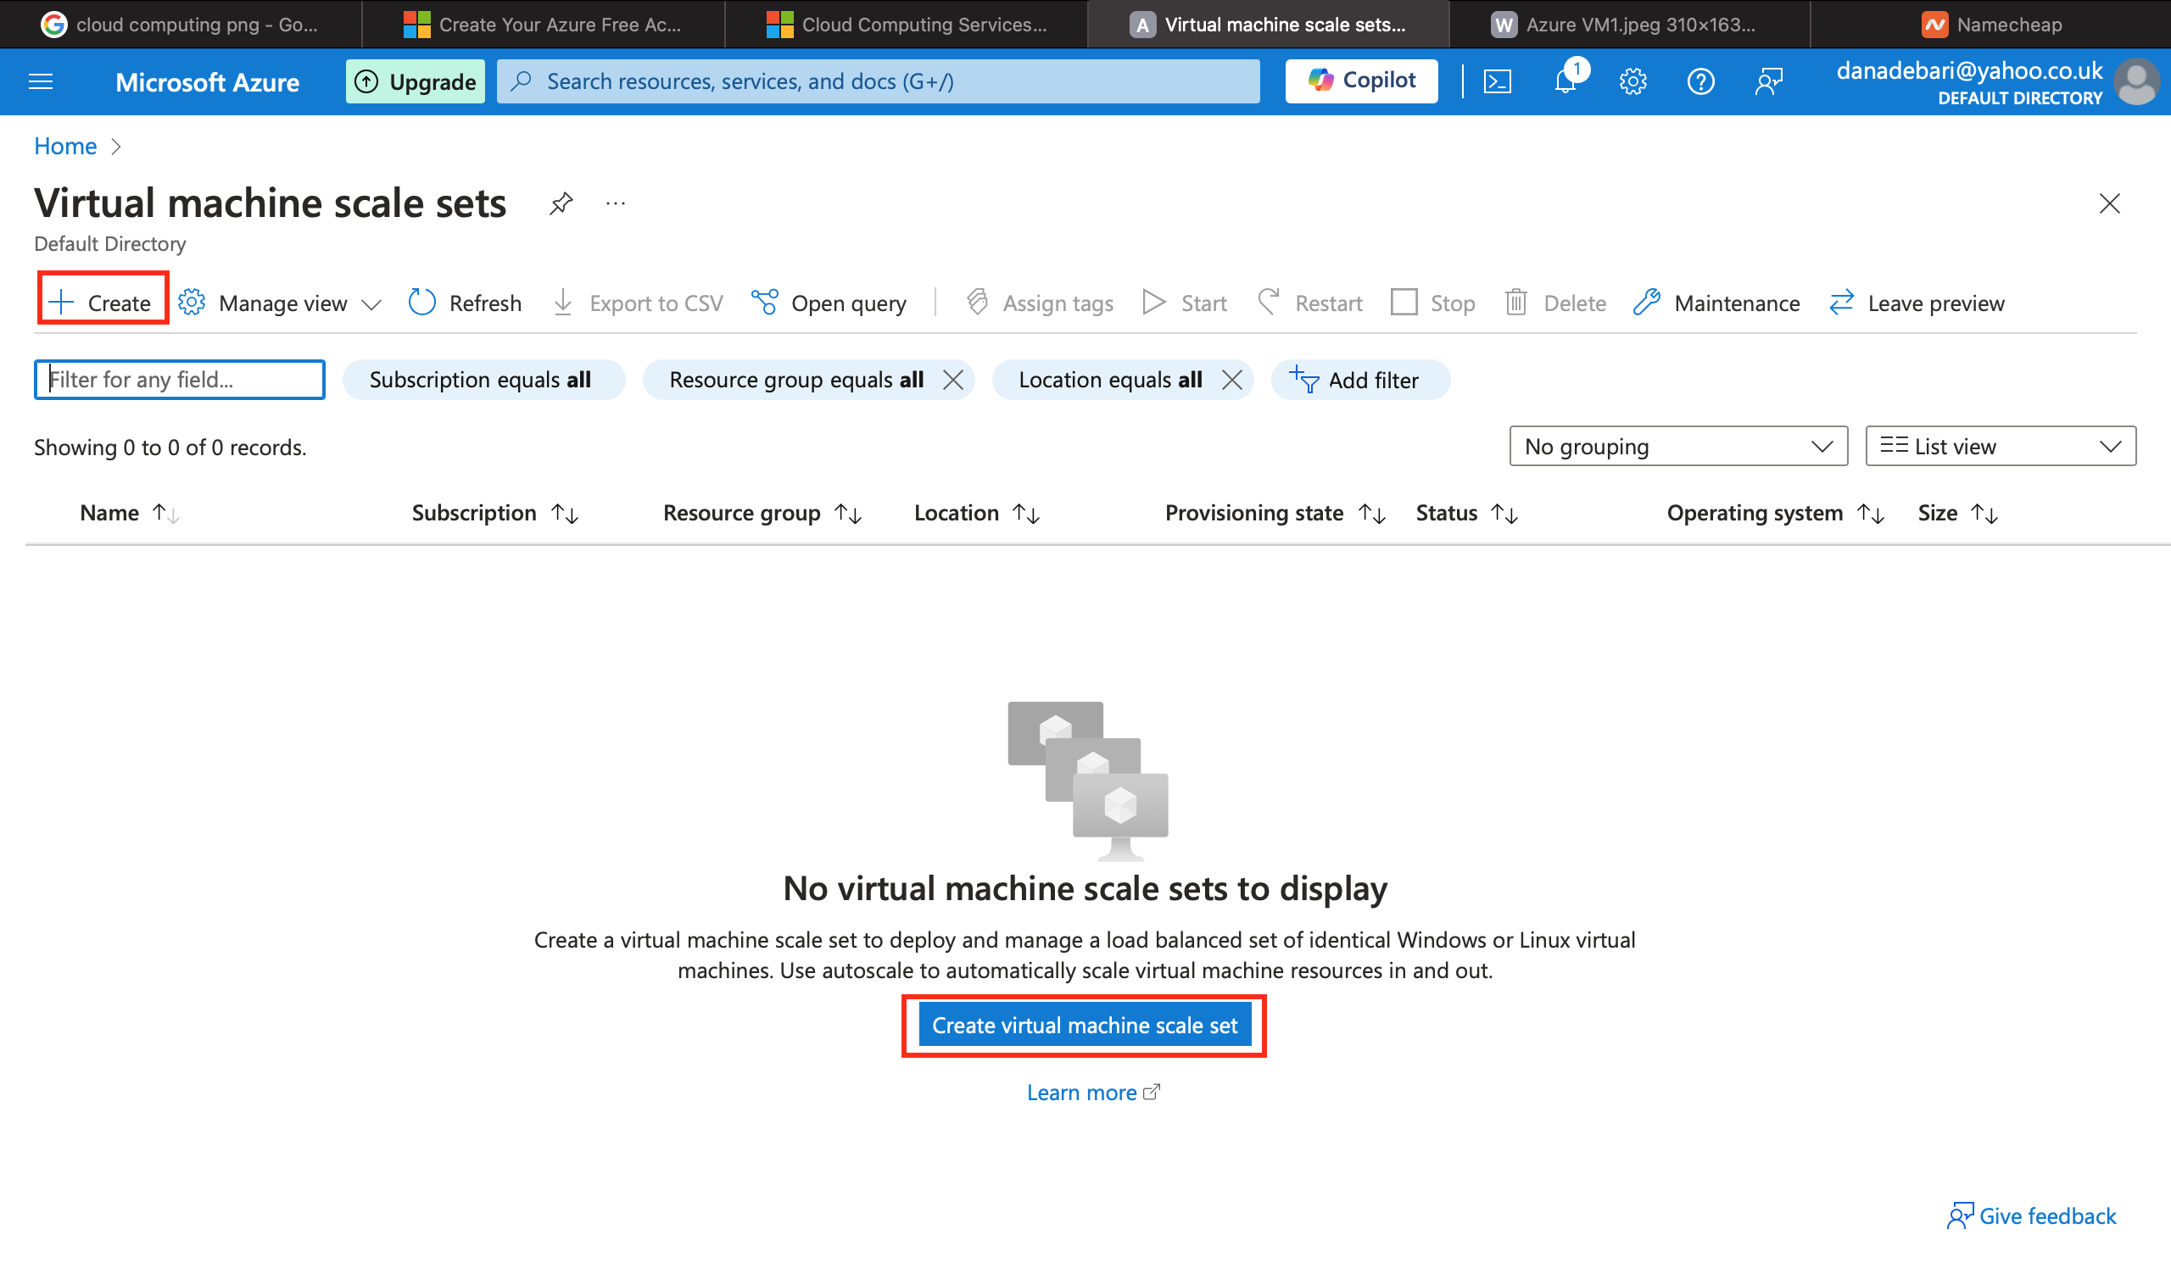Open the List view dropdown
The image size is (2171, 1268).
point(2000,446)
